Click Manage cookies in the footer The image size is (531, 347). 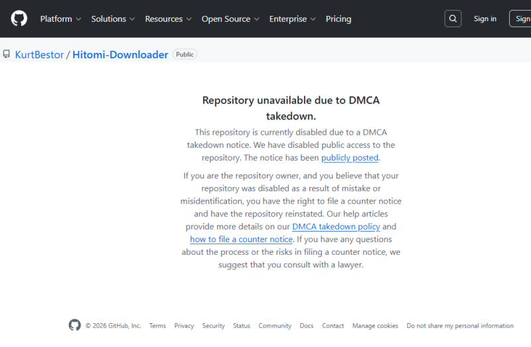[x=375, y=326]
